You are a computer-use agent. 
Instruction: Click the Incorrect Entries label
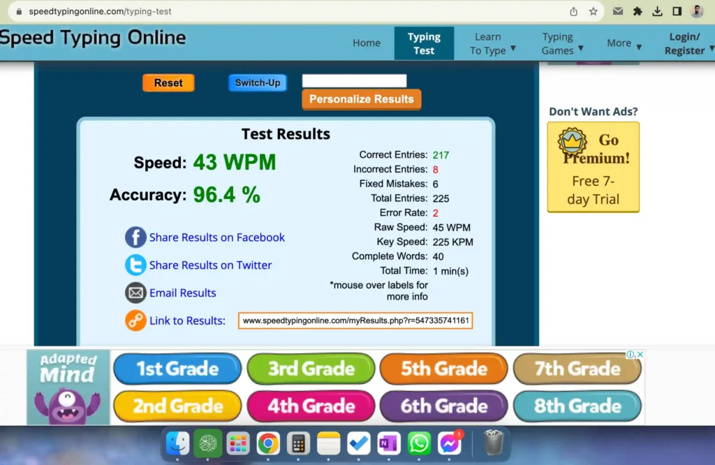[390, 170]
